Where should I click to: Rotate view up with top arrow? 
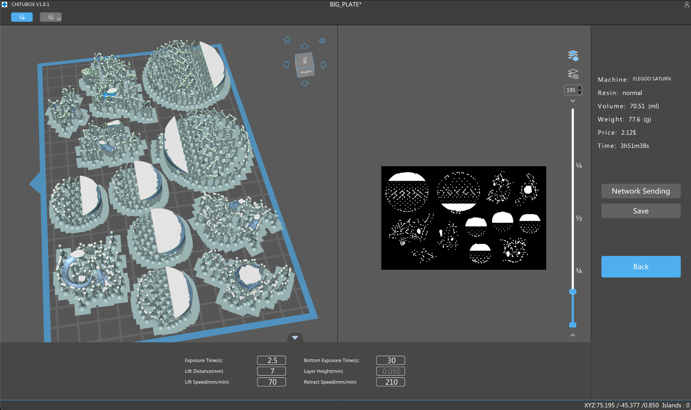305,46
